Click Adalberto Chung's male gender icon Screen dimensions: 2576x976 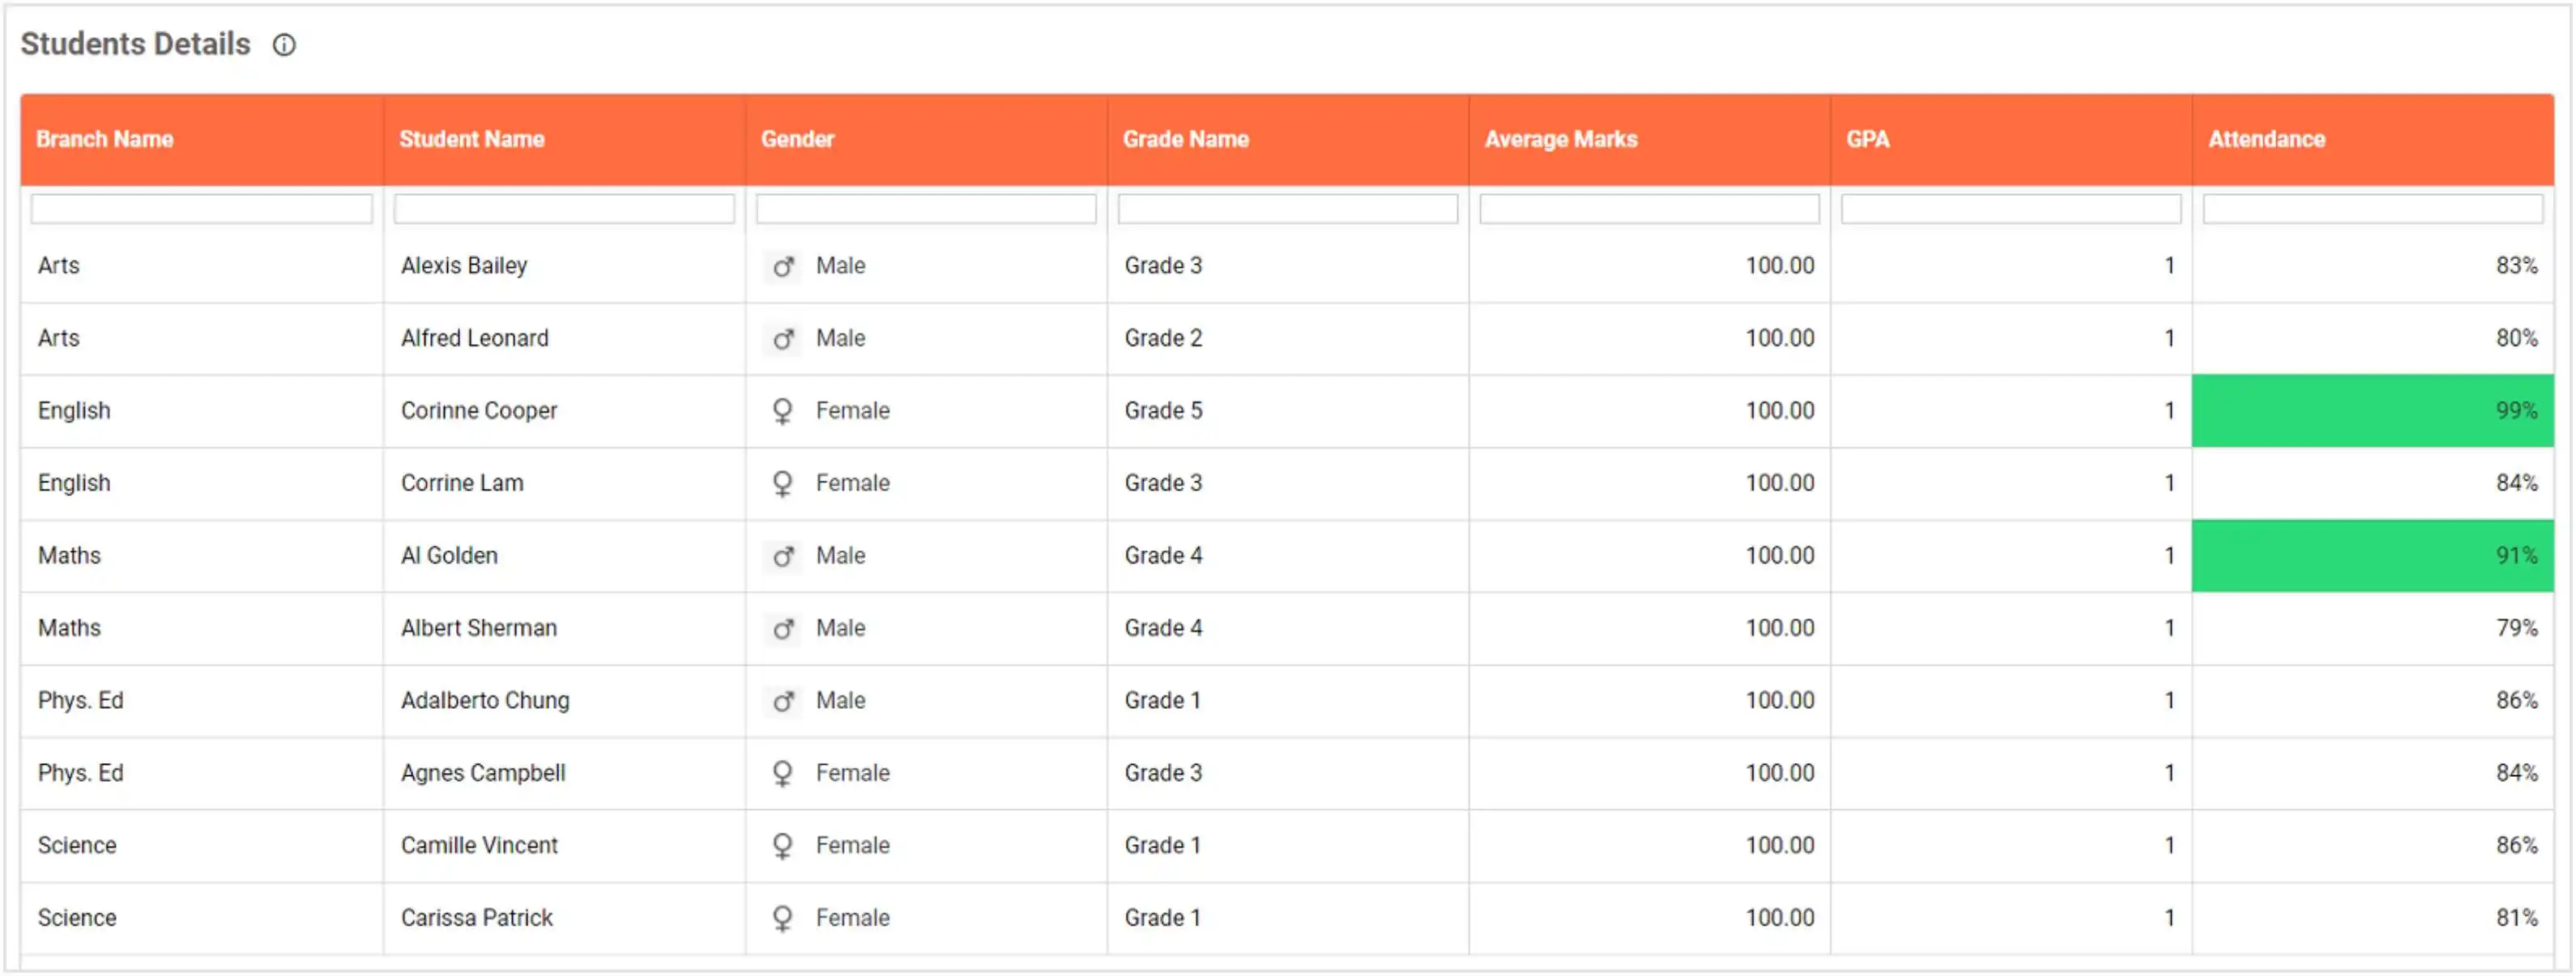[784, 700]
